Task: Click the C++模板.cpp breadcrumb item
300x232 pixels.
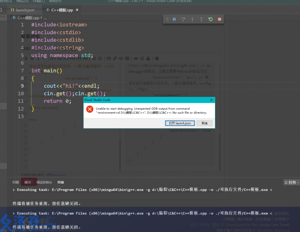Action: (x=28, y=18)
